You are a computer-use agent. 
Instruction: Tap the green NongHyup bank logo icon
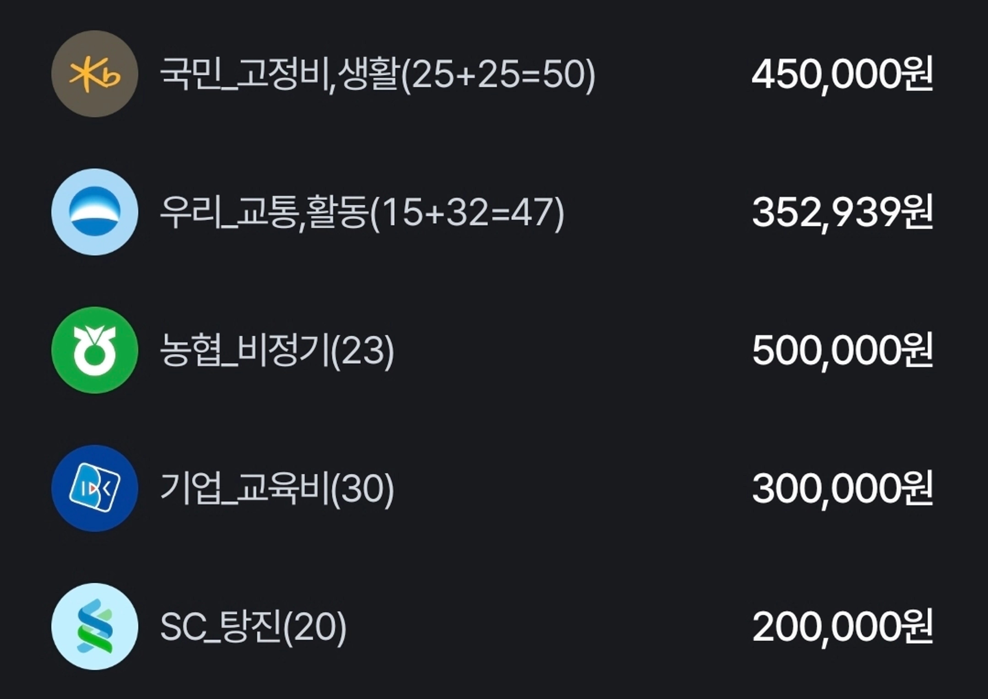pos(95,350)
